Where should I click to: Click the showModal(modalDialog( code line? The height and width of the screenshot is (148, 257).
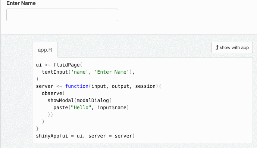(x=79, y=101)
